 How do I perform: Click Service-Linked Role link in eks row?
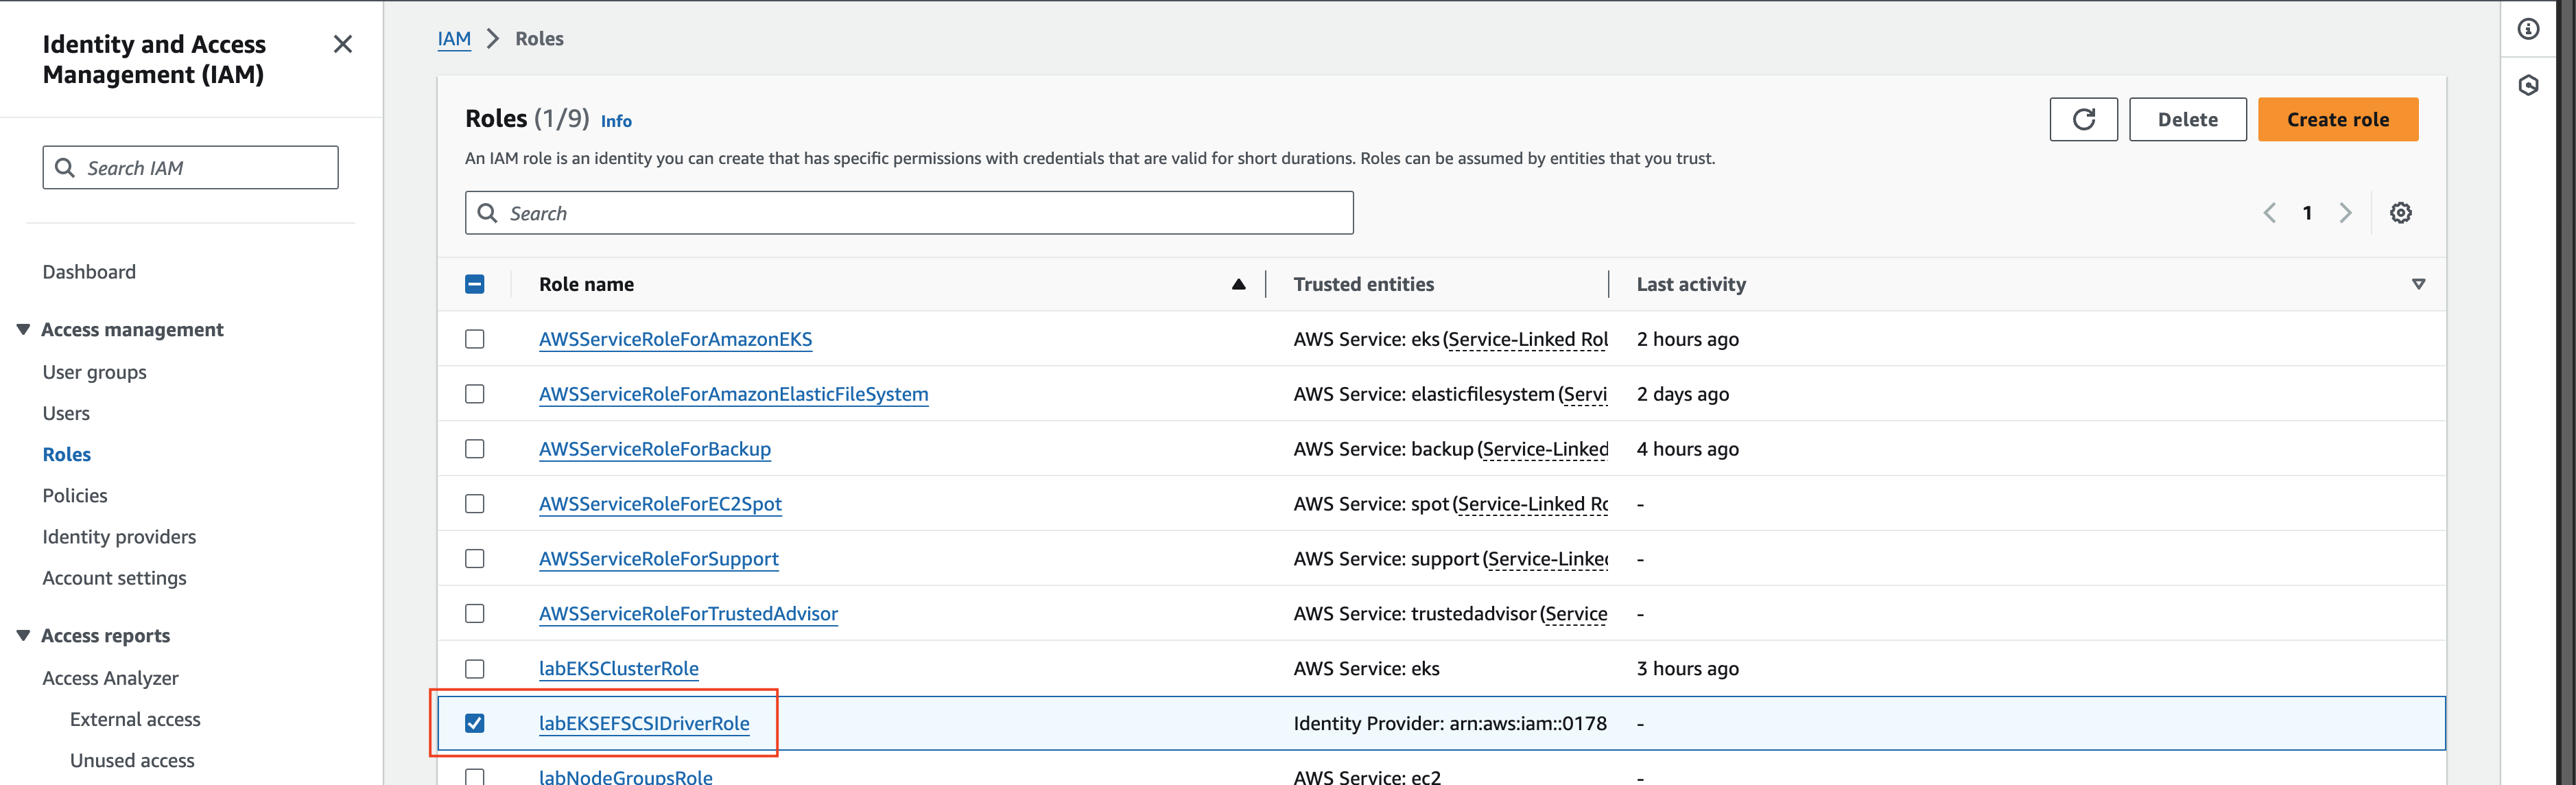coord(1528,339)
